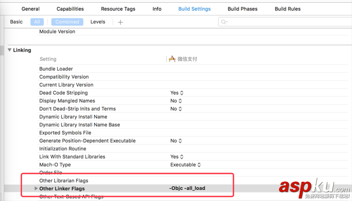Screen dimensions: 352x201
Task: Select the Levels view option
Action: (98, 22)
